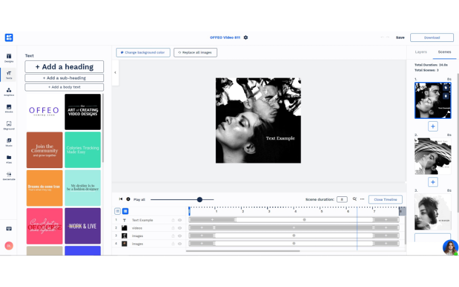Duplicate scene 1 via copy icon

446,88
